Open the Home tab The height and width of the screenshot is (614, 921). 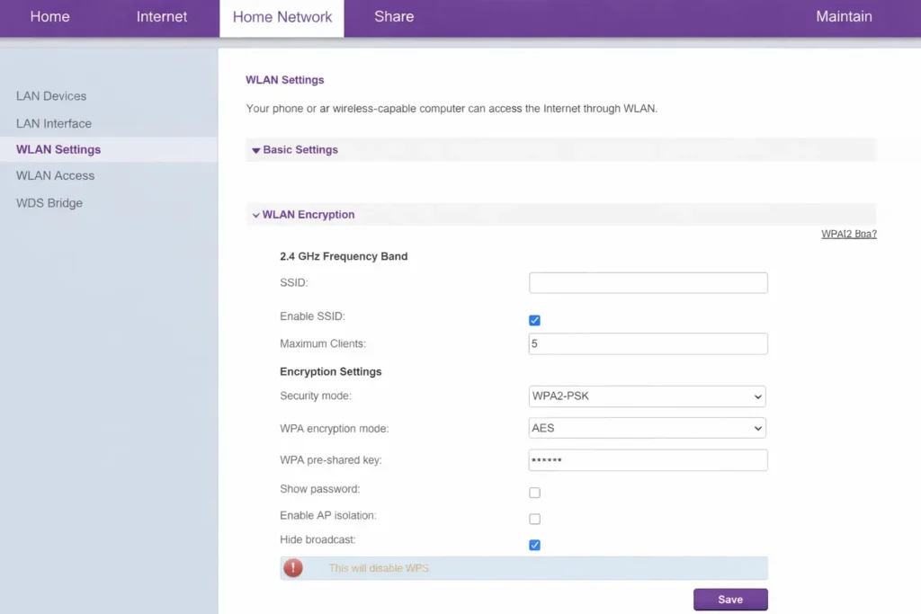pos(50,16)
